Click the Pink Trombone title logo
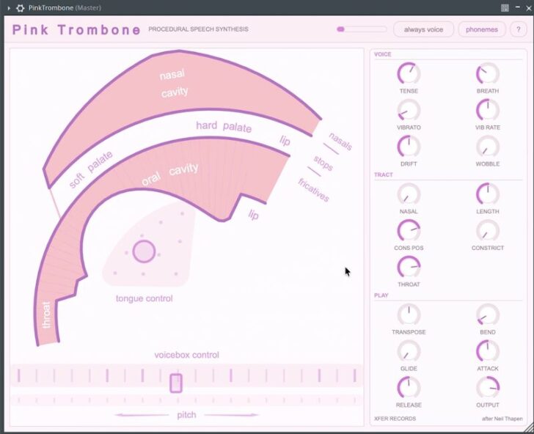Viewport: 534px width, 434px height. click(x=76, y=30)
